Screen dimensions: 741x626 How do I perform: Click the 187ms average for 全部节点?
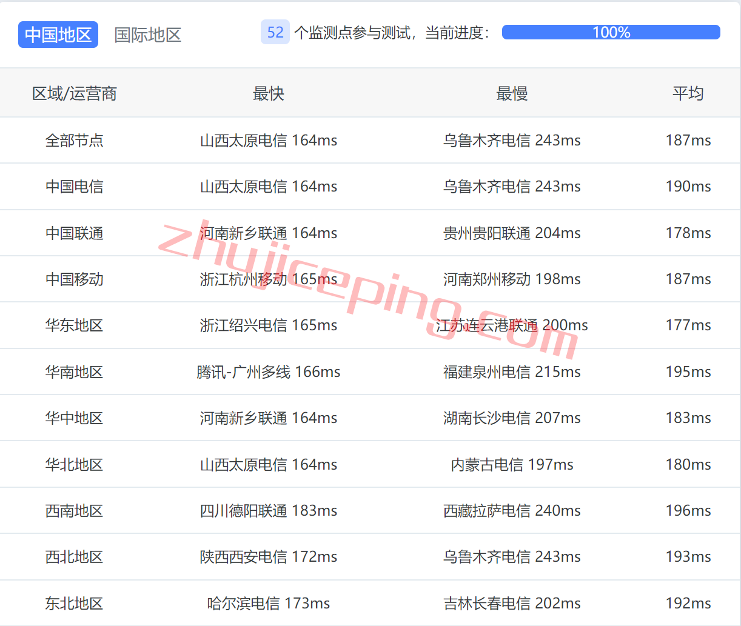pyautogui.click(x=688, y=140)
